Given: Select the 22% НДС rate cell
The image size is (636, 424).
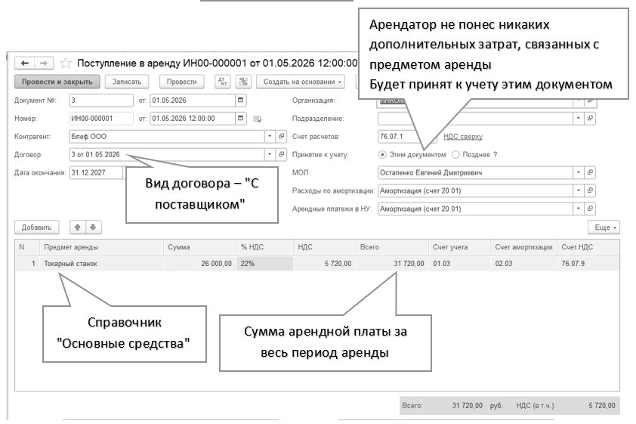Looking at the screenshot, I should point(265,264).
